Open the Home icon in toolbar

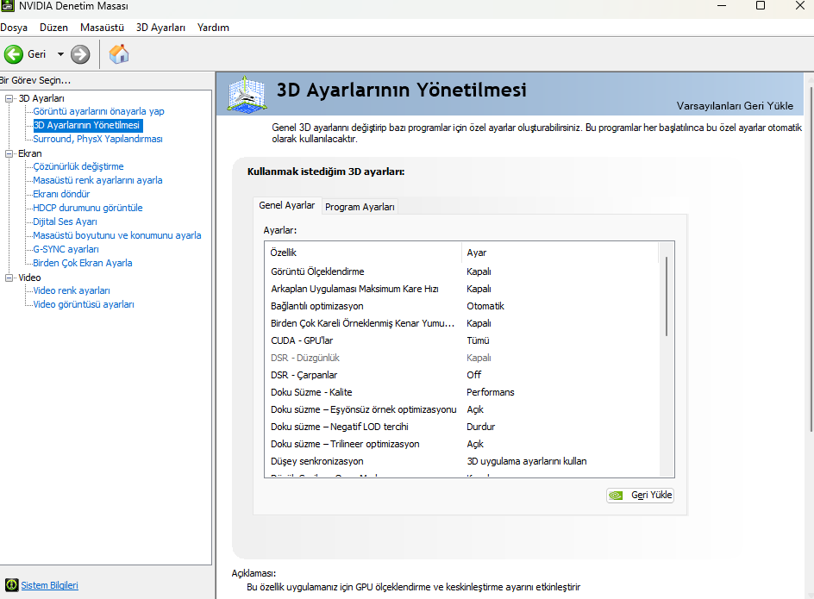click(x=119, y=54)
